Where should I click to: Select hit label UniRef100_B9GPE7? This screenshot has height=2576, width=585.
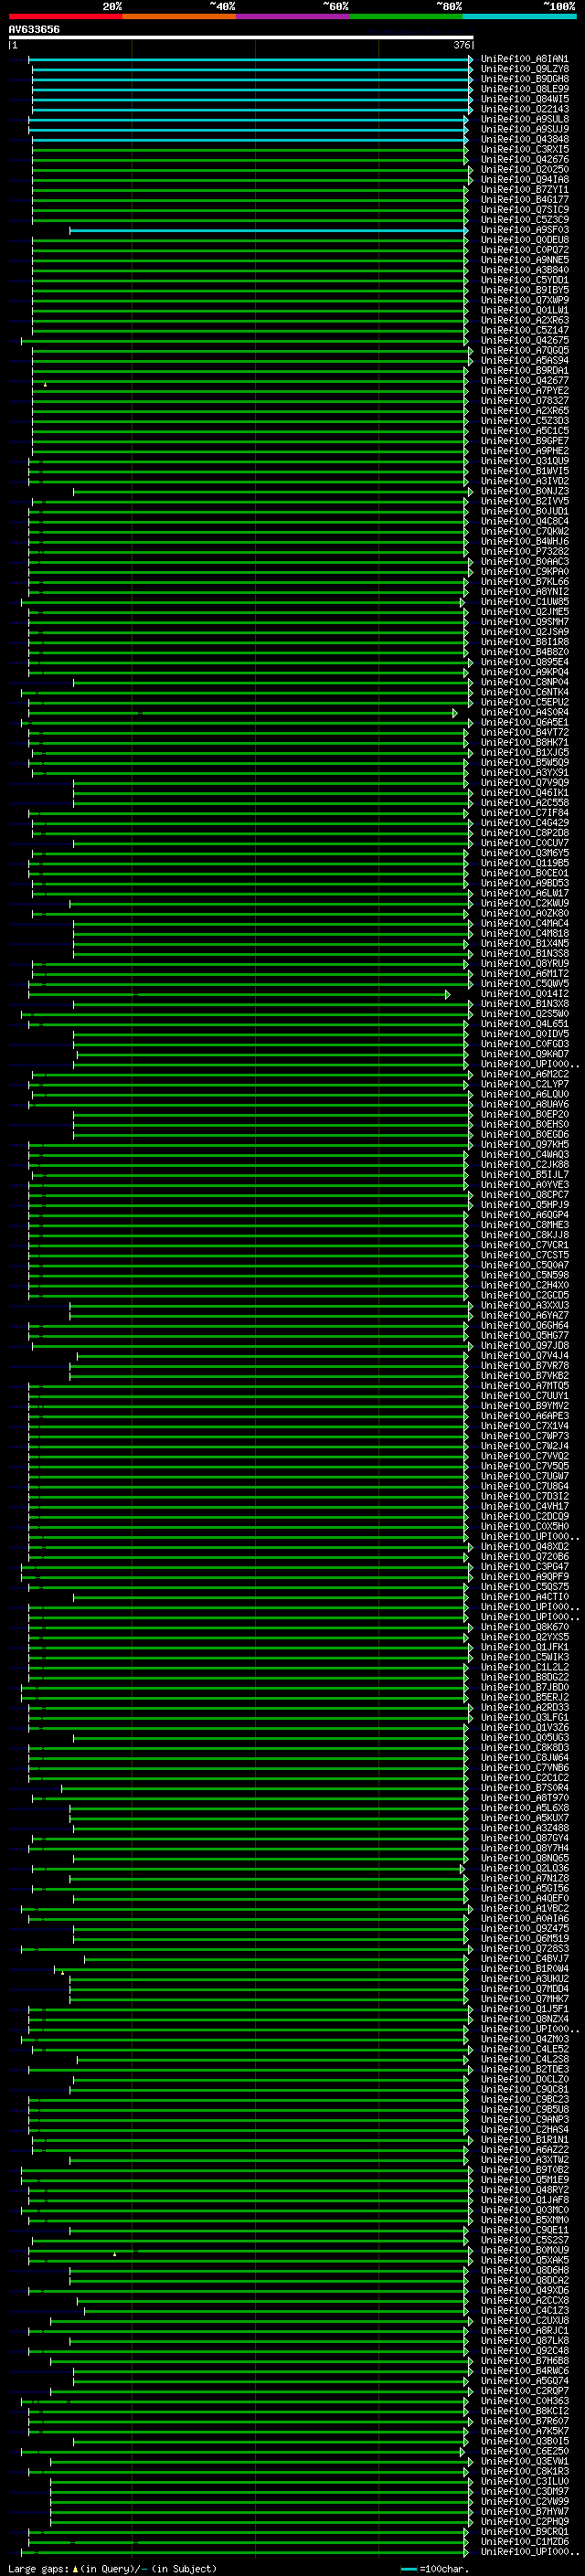(525, 441)
